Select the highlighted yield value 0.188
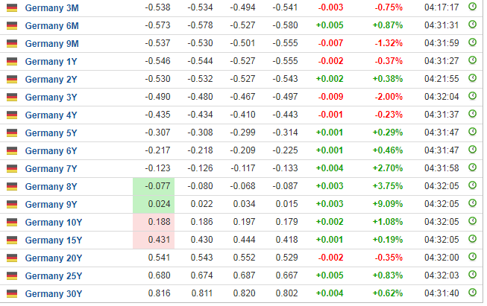The width and height of the screenshot is (487, 306). click(159, 222)
